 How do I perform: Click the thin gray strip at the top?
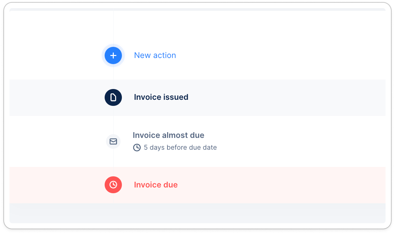point(197,9)
